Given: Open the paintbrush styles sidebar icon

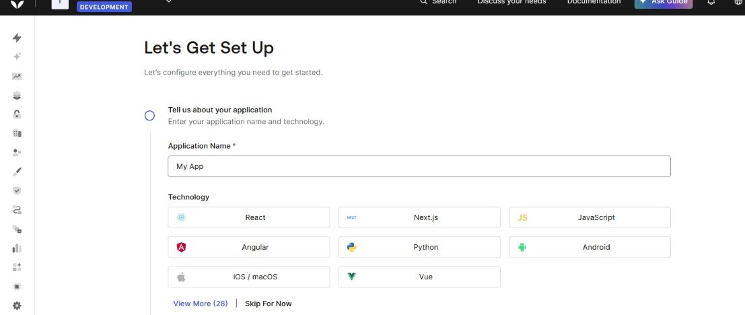Looking at the screenshot, I should 17,172.
